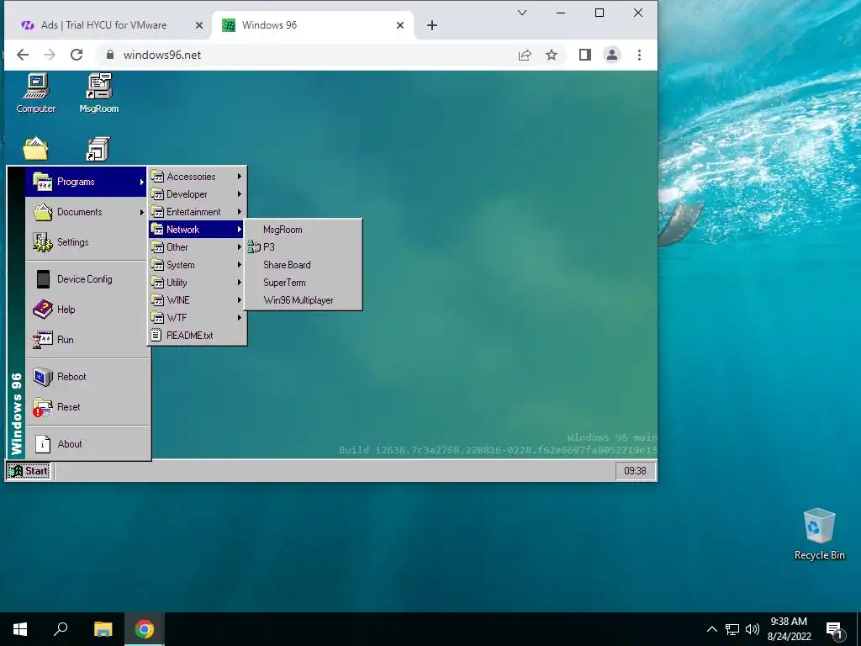861x646 pixels.
Task: Open the README.txt document icon
Action: pos(156,335)
